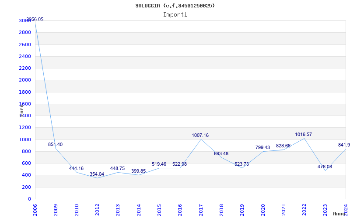Click x-axis year 2022
Viewport: 350px width, 218px height.
pos(304,210)
